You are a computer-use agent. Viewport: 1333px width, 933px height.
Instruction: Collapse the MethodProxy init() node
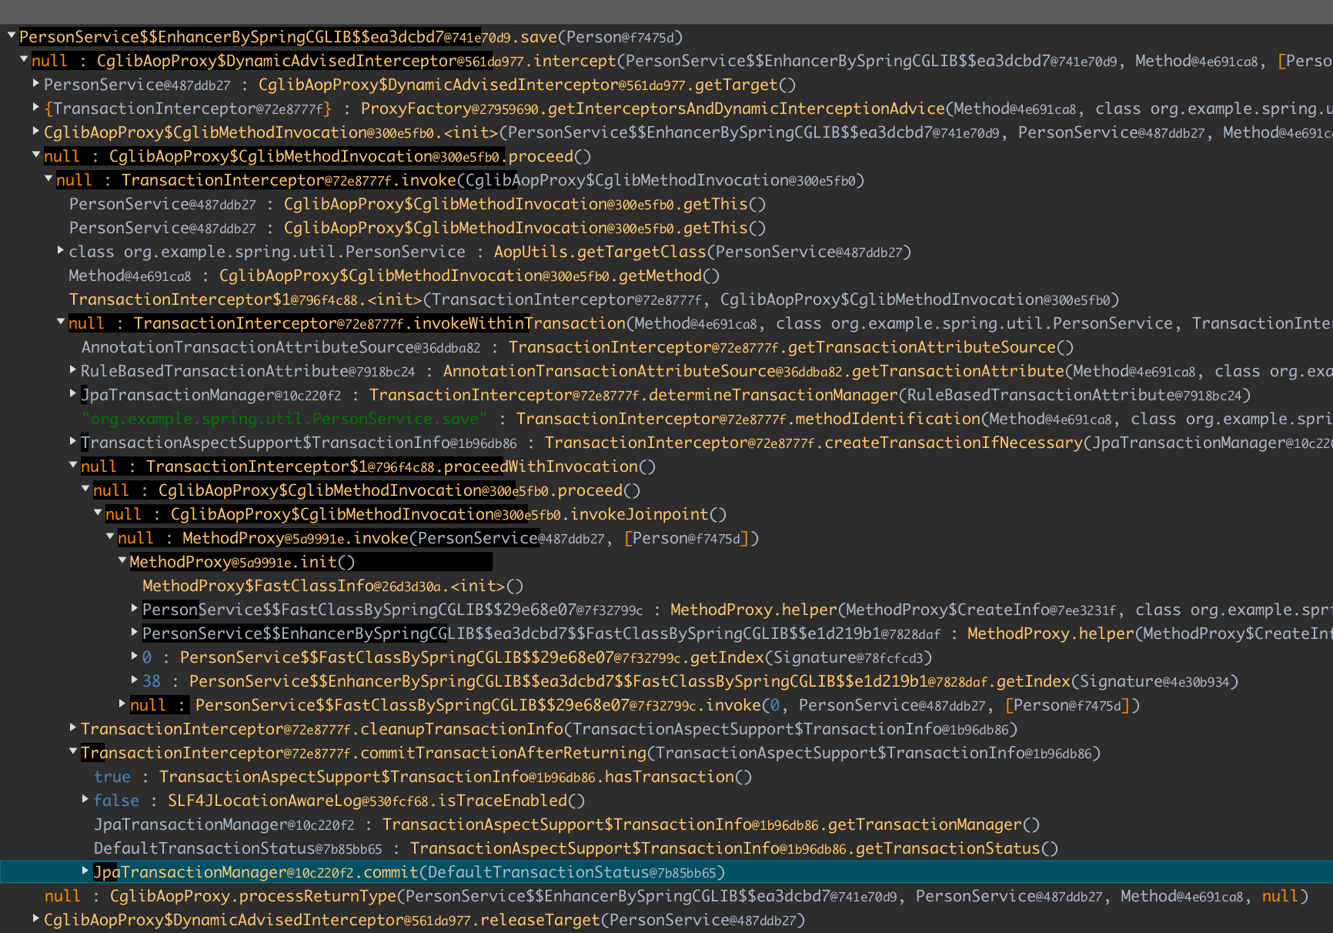pos(122,560)
